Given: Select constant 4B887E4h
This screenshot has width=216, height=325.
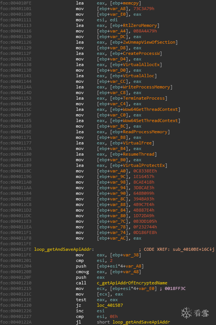Looking at the screenshot, I should click(144, 210).
